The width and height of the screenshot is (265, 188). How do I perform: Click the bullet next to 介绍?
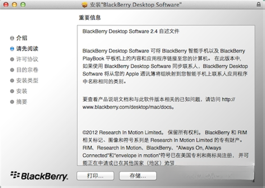(12, 38)
